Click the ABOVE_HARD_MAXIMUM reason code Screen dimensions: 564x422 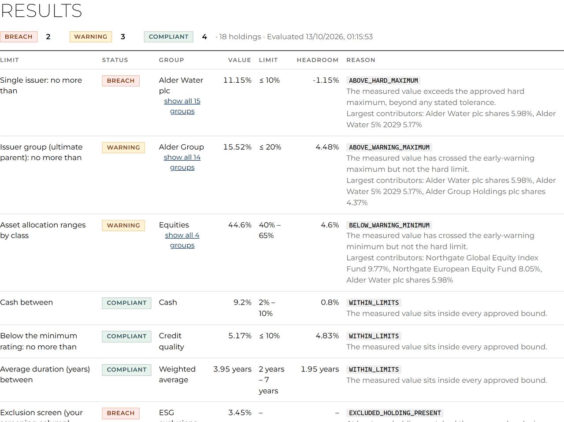pyautogui.click(x=383, y=81)
